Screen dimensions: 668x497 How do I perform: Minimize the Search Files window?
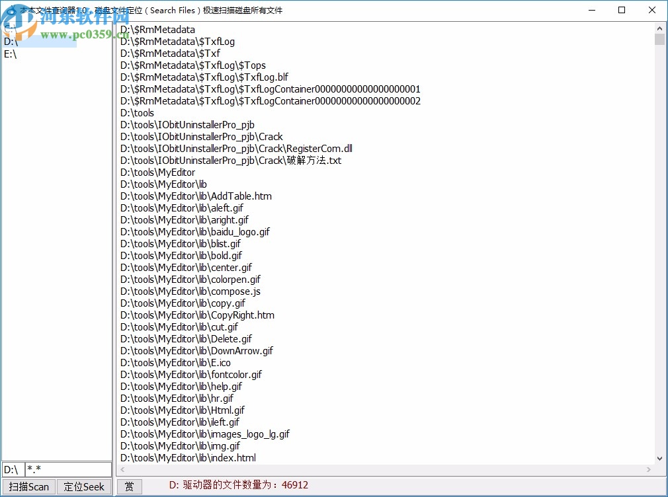[x=591, y=10]
